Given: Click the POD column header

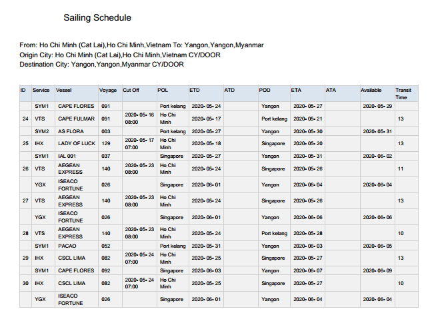Looking at the screenshot, I should point(265,90).
